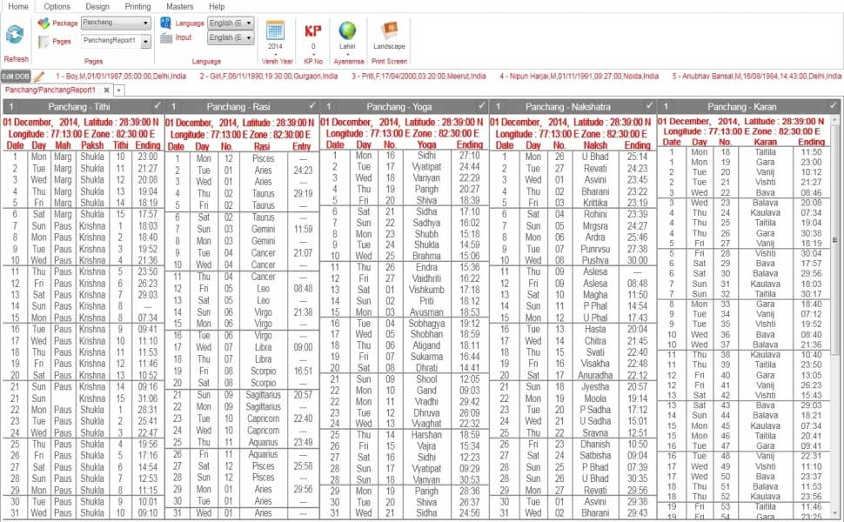Close the PanchangReport1 tab

[106, 90]
